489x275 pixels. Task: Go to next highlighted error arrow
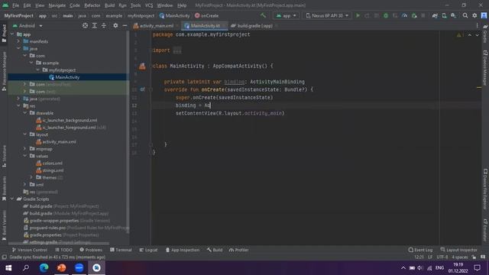point(477,35)
